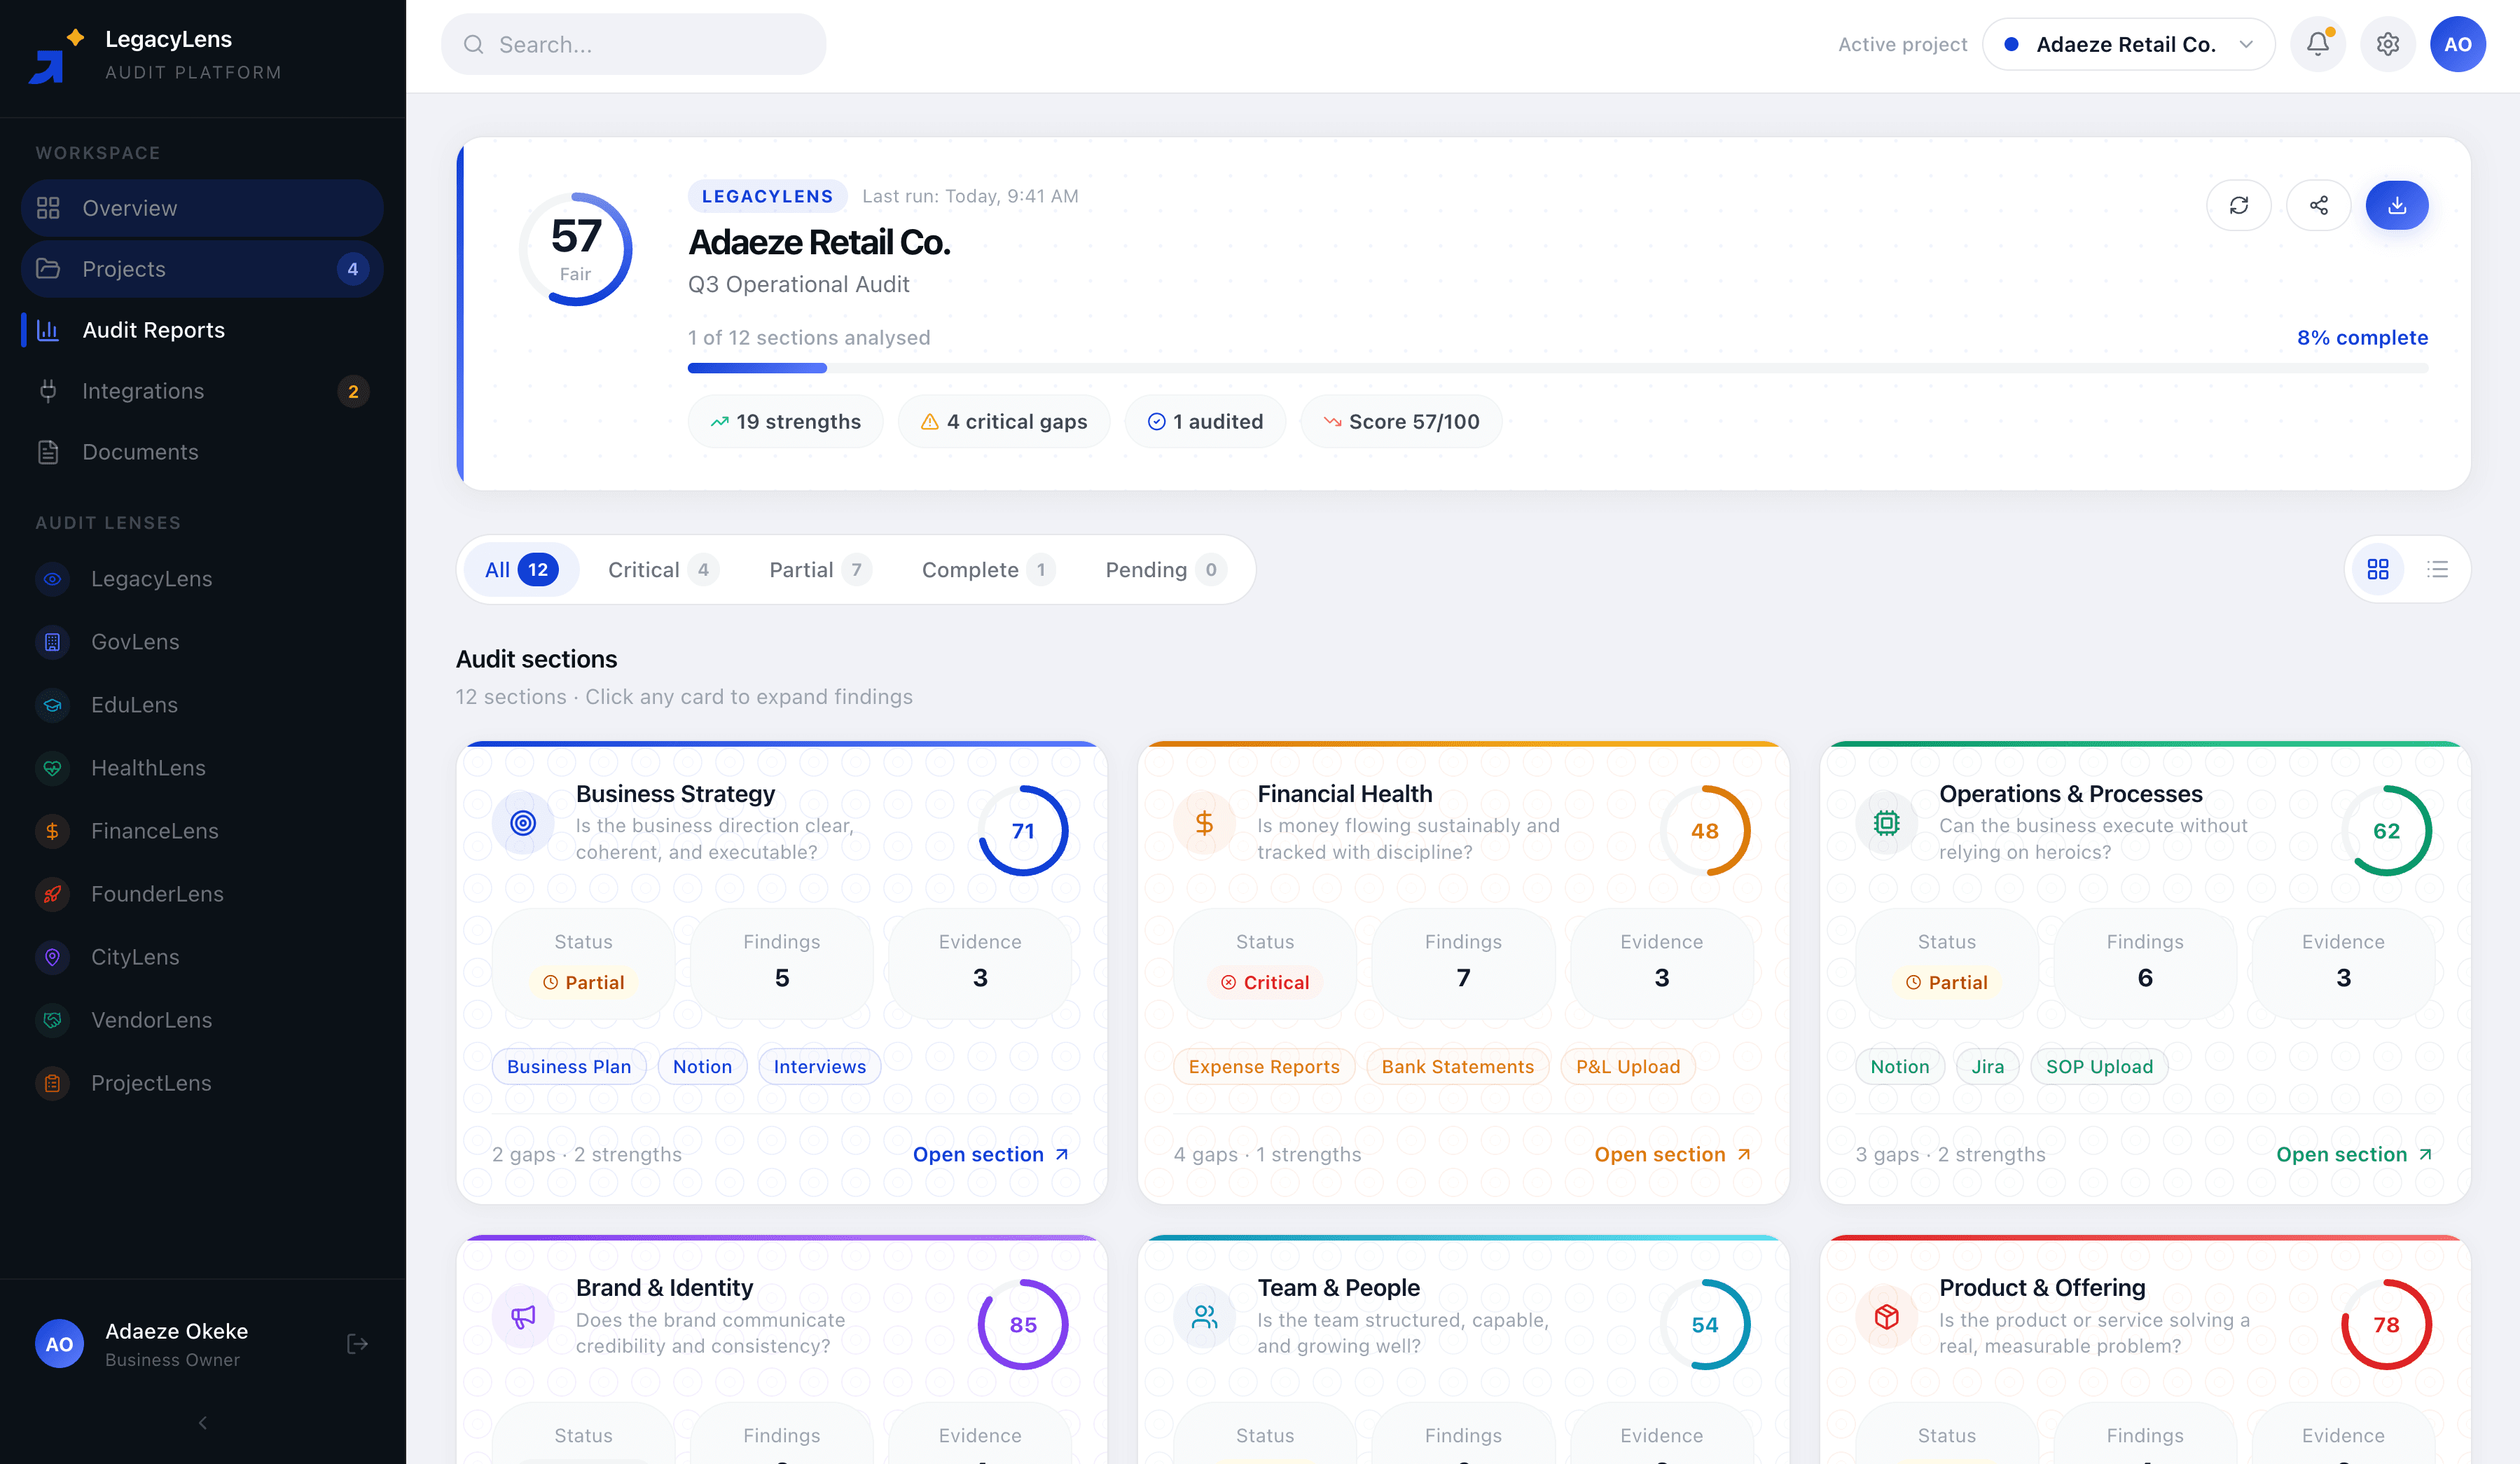Click Financial Health dollar icon
The height and width of the screenshot is (1464, 2520).
click(1204, 823)
